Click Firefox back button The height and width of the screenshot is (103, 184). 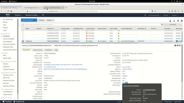coord(2,11)
